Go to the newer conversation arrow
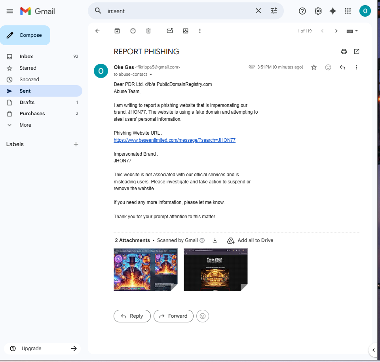This screenshot has width=380, height=362. [x=322, y=31]
